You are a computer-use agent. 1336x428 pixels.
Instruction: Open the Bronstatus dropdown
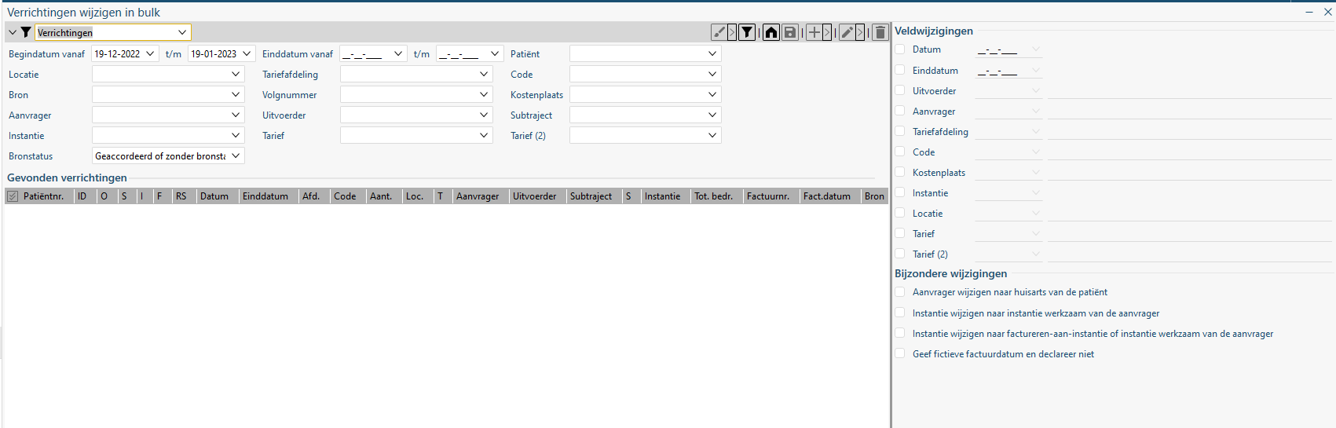[236, 156]
